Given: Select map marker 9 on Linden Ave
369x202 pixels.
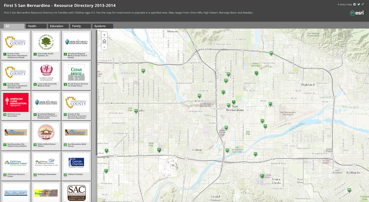Looking at the screenshot, I should pyautogui.click(x=106, y=171).
